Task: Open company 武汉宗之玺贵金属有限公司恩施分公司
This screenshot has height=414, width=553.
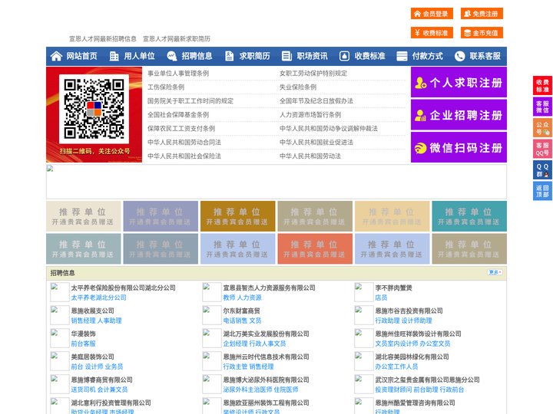Action: [427, 379]
